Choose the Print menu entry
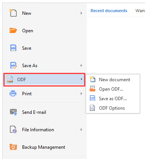Screen dimensions: 145x159 (x=45, y=94)
